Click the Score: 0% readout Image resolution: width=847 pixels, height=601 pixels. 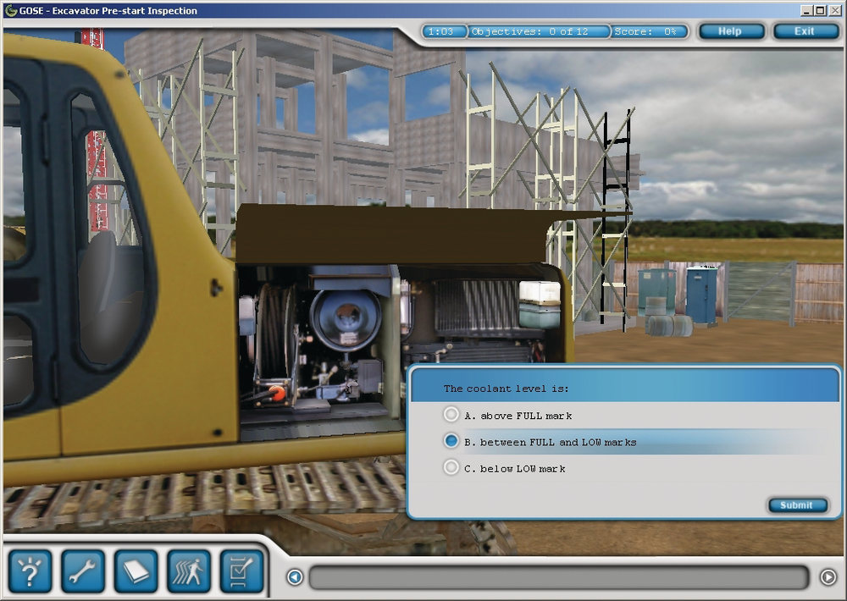point(650,31)
